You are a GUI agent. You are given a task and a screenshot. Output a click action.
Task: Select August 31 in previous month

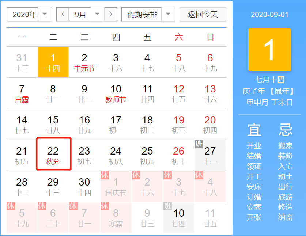pyautogui.click(x=22, y=62)
